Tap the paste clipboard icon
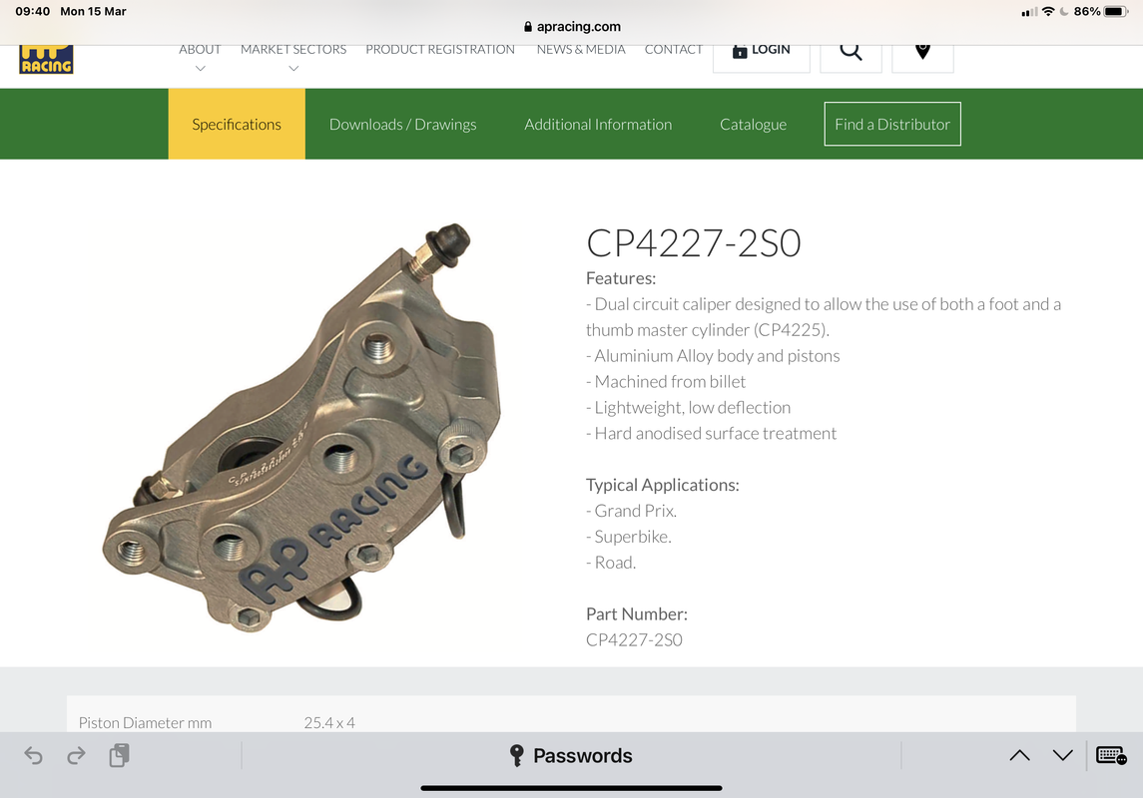Viewport: 1143px width, 798px height. pos(120,755)
